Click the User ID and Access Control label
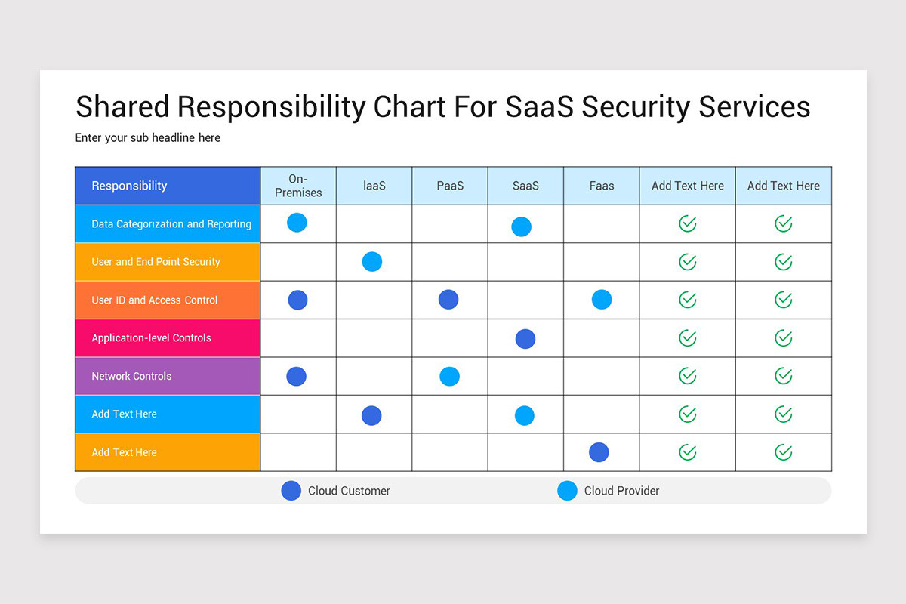Screen dimensions: 906x604 (x=155, y=300)
